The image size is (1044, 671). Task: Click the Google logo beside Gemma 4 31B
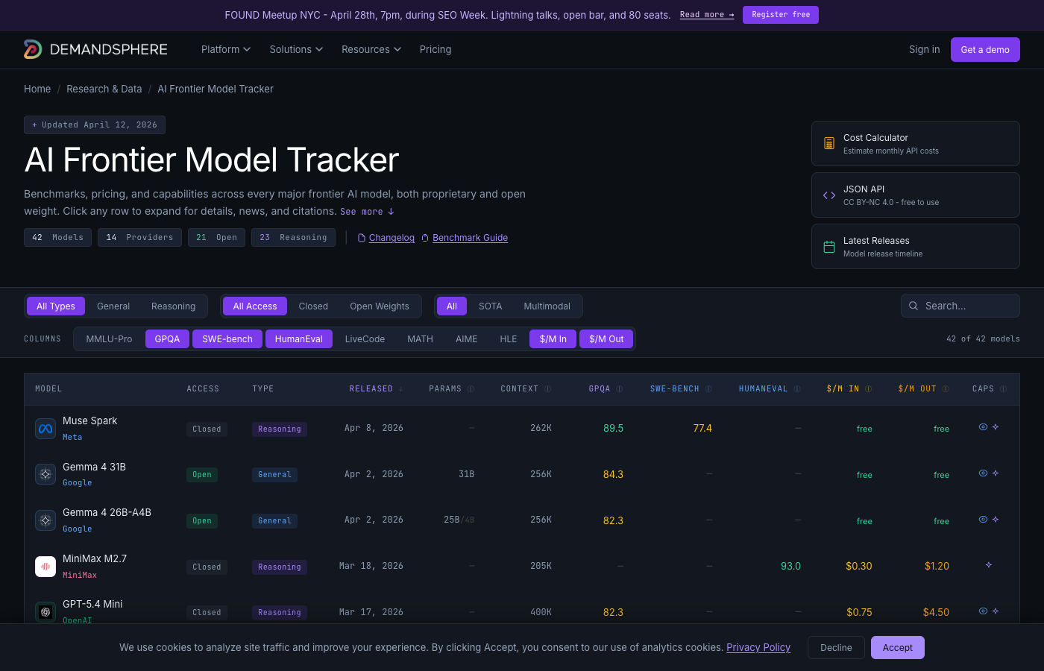coord(45,473)
